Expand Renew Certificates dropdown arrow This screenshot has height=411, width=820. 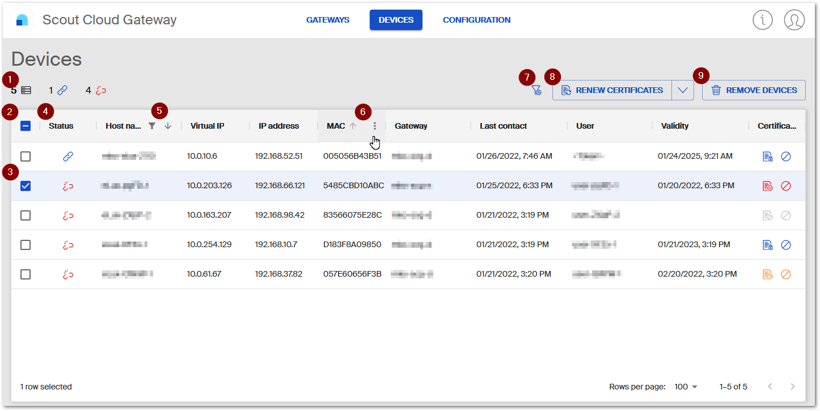pyautogui.click(x=683, y=90)
